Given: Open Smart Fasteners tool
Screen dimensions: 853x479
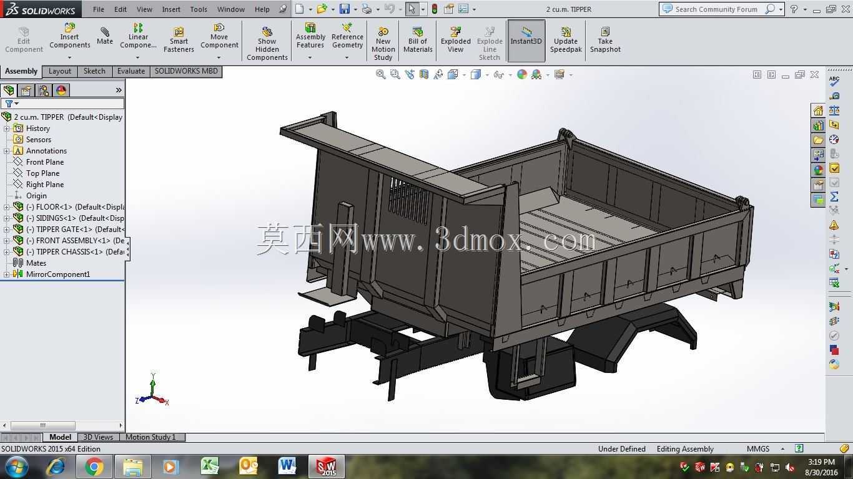Looking at the screenshot, I should [x=179, y=40].
